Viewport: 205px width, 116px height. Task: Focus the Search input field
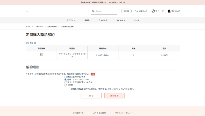point(106,11)
